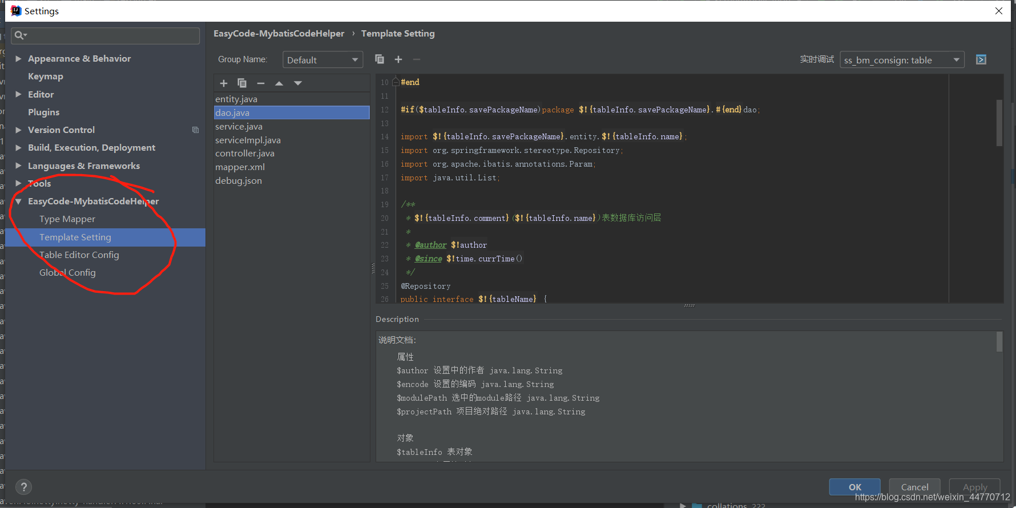Remove the current template group
Screen dimensions: 1016x508
click(417, 59)
